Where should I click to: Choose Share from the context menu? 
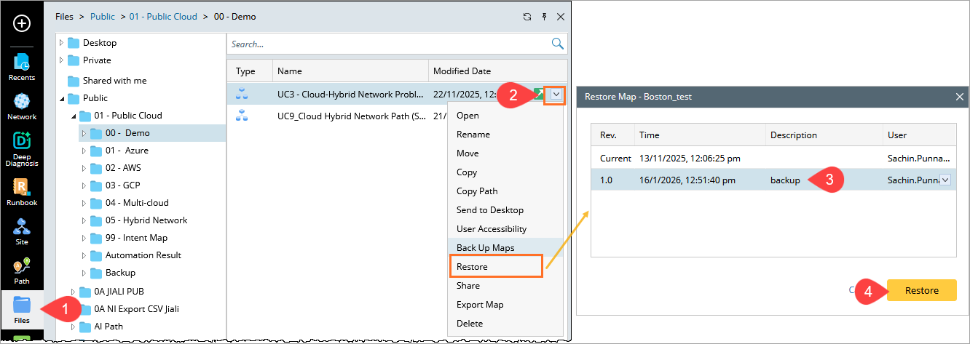pyautogui.click(x=505, y=286)
